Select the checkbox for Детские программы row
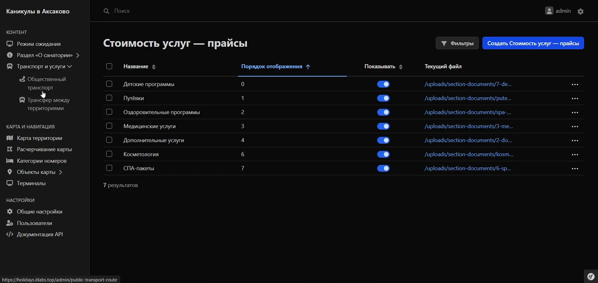 109,84
